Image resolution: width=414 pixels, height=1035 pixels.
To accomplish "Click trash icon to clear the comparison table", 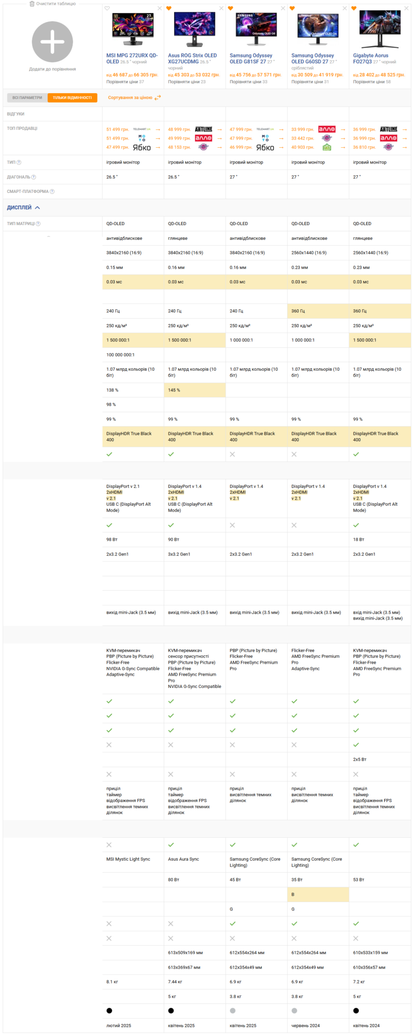I will 32,3.
